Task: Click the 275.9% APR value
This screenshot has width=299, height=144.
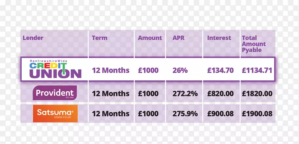Action: tap(185, 114)
